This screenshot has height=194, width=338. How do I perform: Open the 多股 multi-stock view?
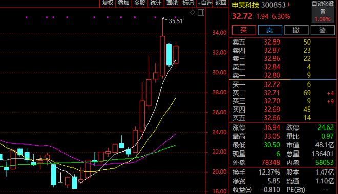pos(140,3)
